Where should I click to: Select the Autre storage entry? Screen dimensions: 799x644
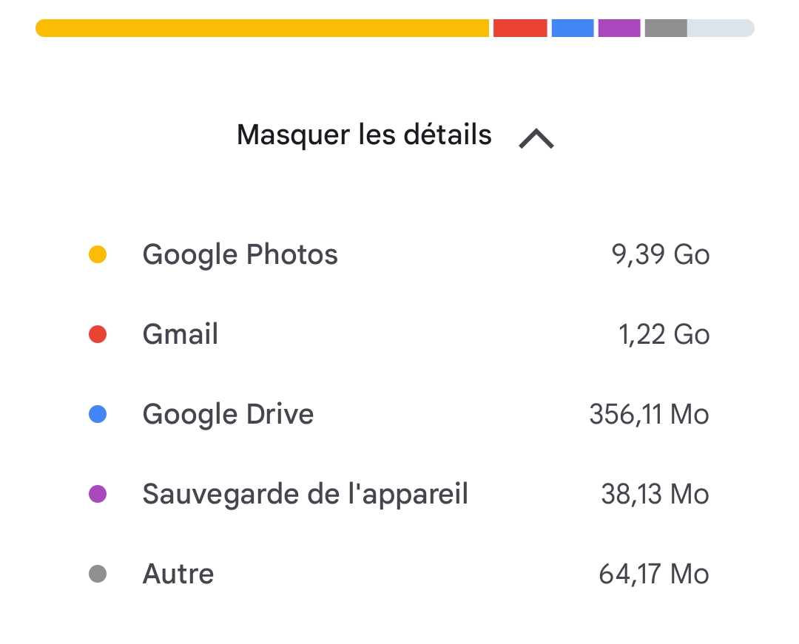pos(178,574)
